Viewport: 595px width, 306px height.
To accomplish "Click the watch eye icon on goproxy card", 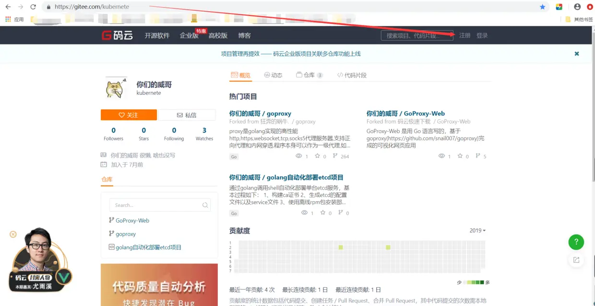I will tap(299, 156).
